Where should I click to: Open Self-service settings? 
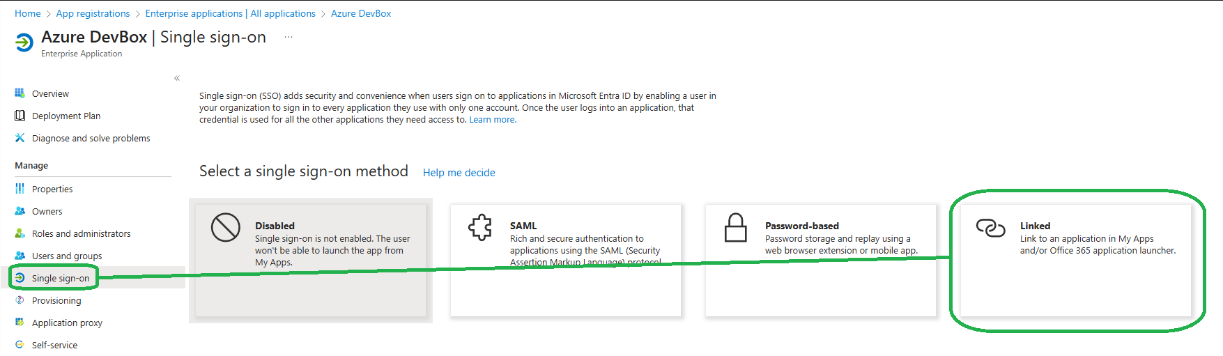tap(54, 345)
